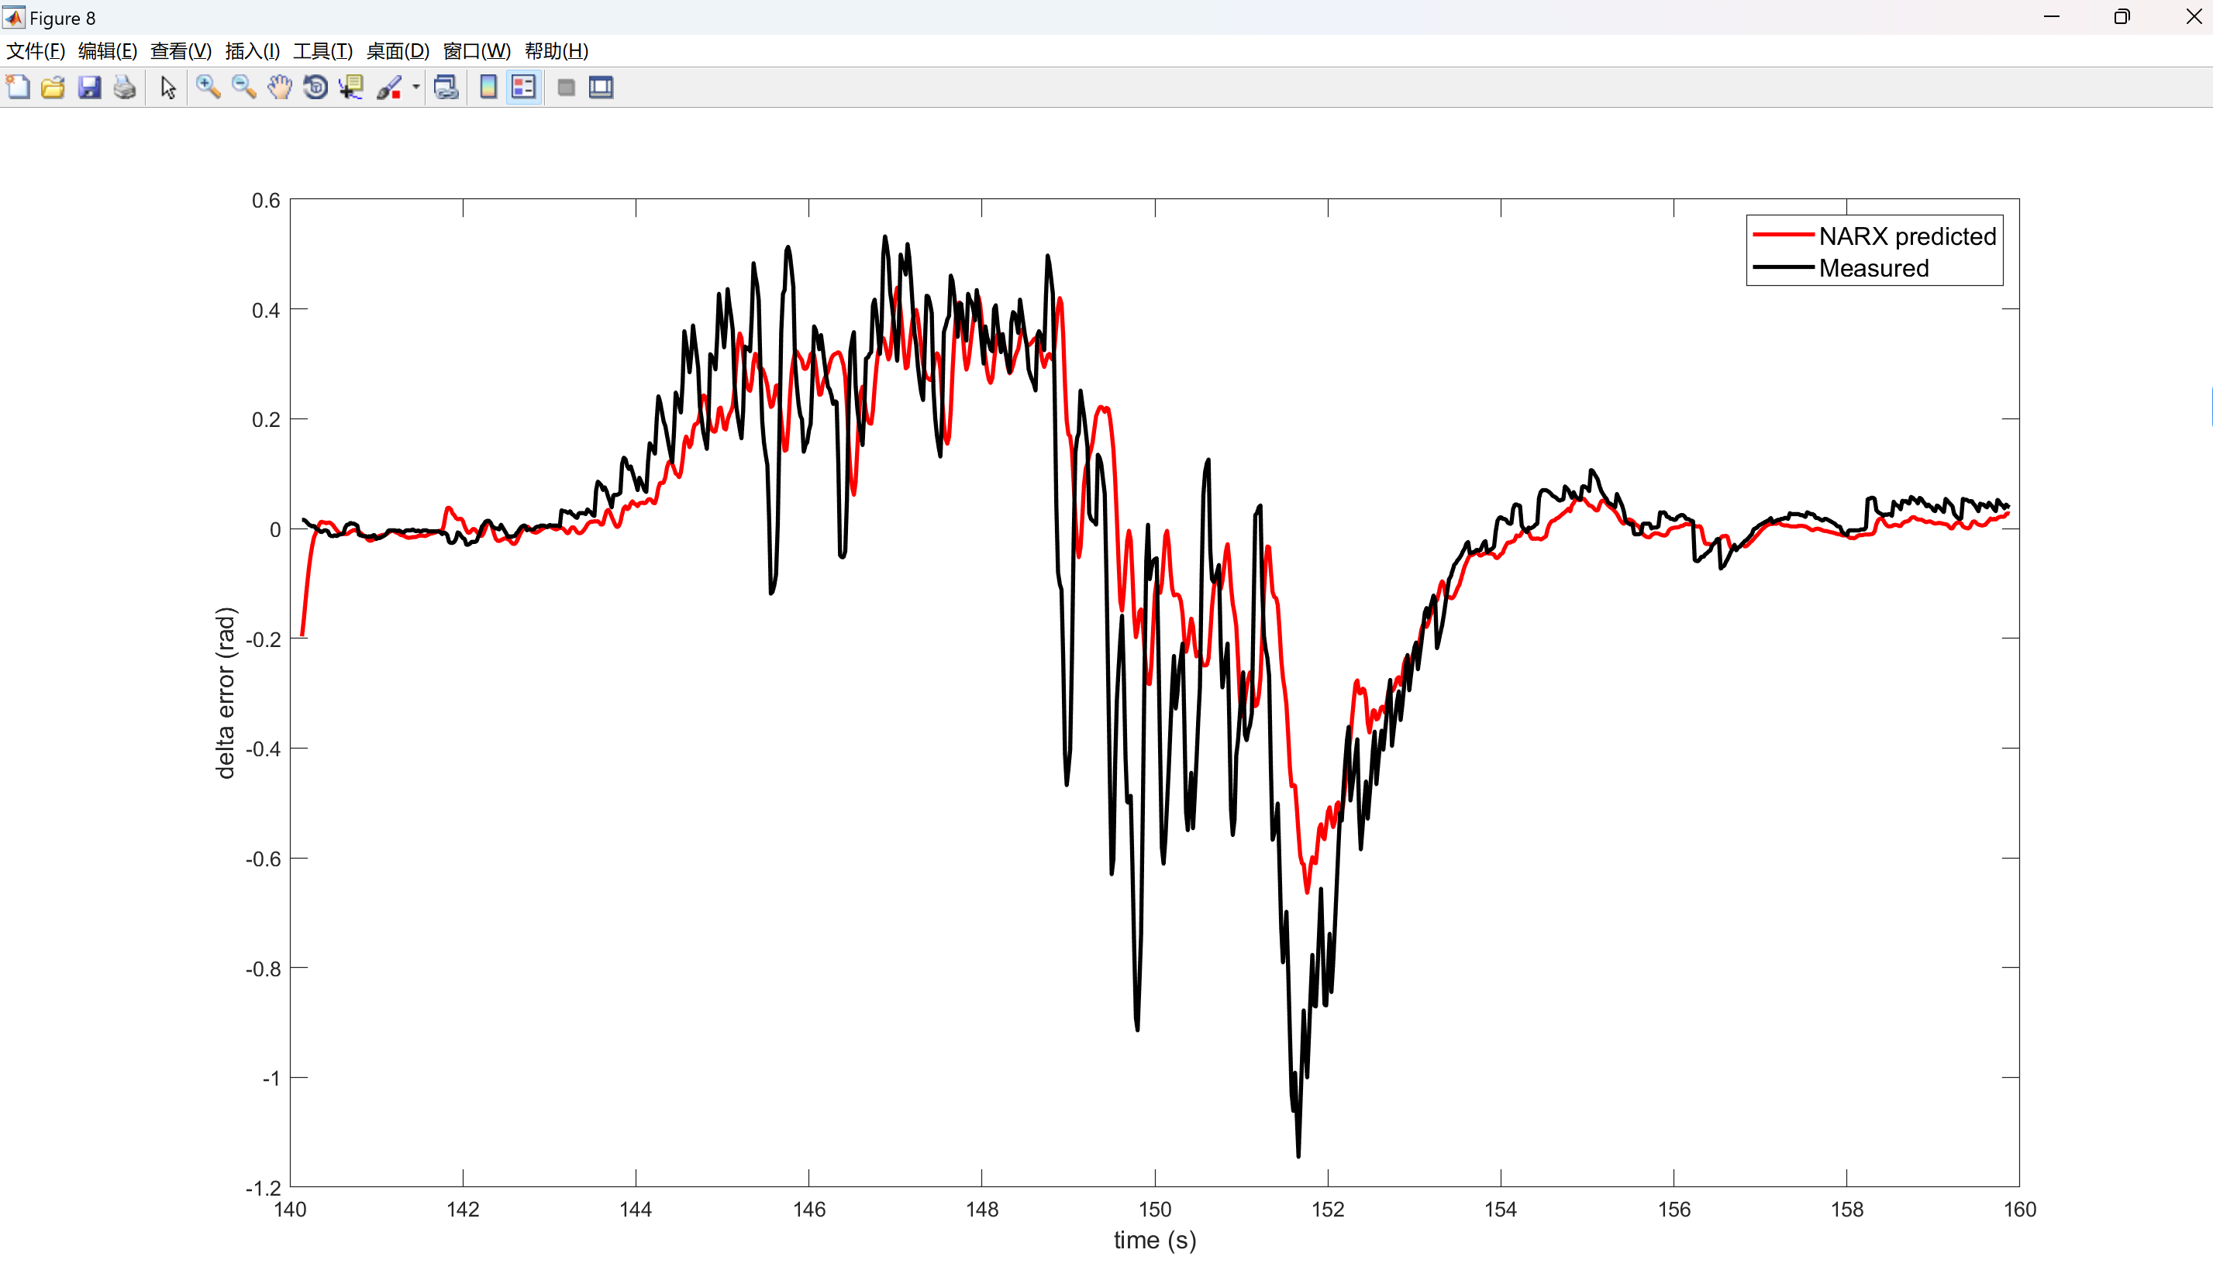The height and width of the screenshot is (1284, 2213).
Task: Open the 文件(F) File menu
Action: pos(36,51)
